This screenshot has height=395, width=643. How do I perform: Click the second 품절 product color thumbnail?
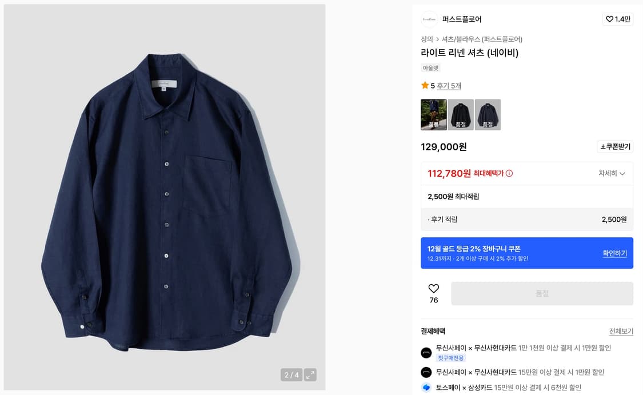pos(460,114)
